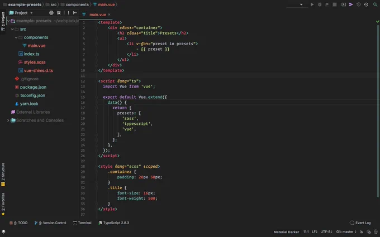Click the Run with Coverage icon
Viewport: 380px width, 237px height.
(327, 4)
